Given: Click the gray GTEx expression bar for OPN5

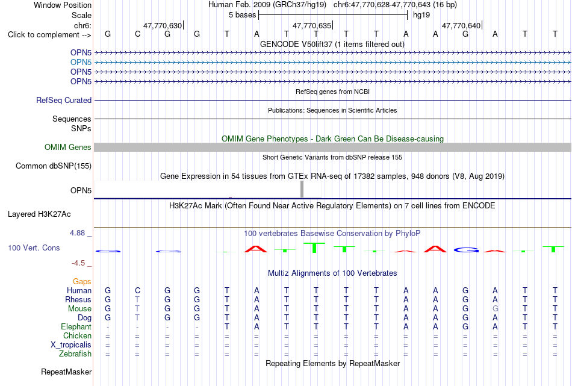Looking at the screenshot, I should click(302, 189).
